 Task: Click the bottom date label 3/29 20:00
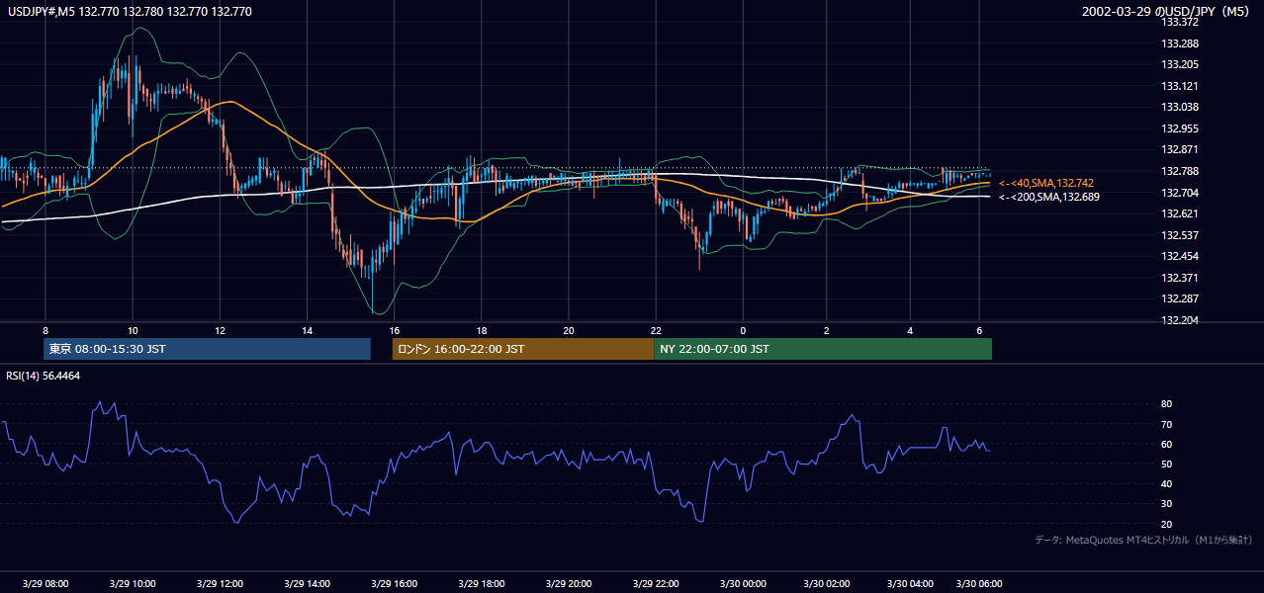(568, 583)
